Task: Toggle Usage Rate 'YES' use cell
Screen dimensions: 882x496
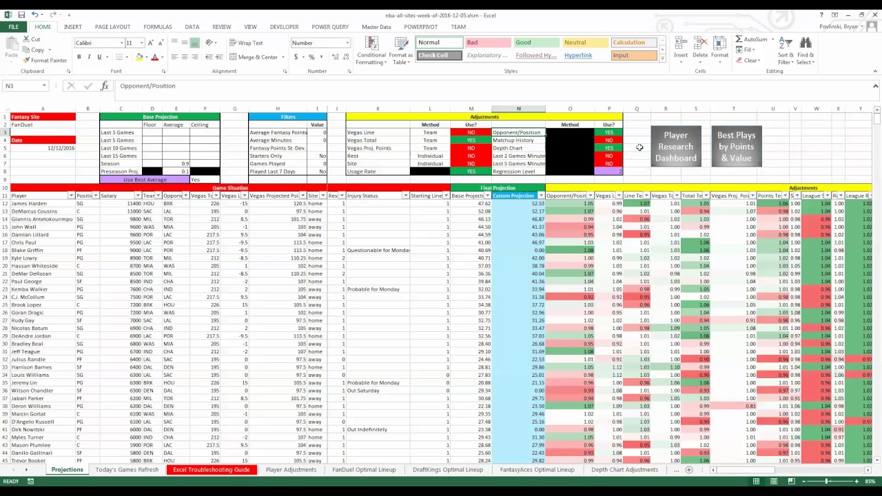Action: pyautogui.click(x=471, y=172)
